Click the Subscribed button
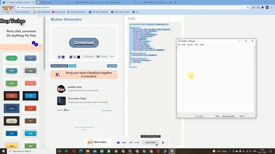Screen dimensions: 275x154 click(150, 142)
